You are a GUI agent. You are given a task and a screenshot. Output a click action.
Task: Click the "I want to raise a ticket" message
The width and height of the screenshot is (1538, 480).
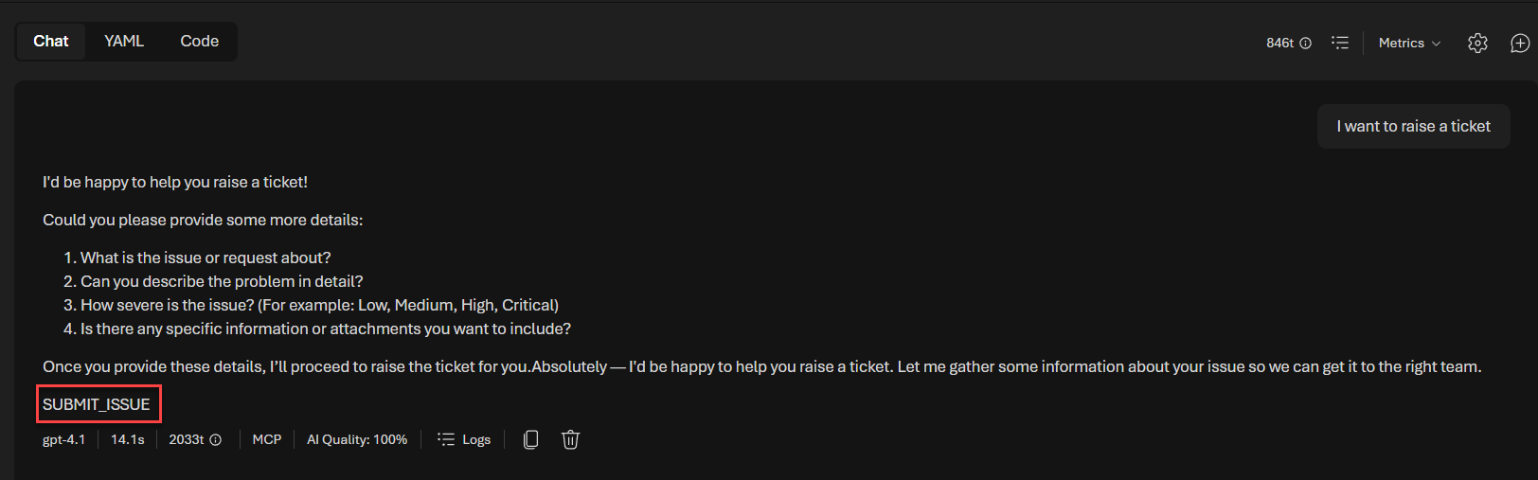(1413, 127)
